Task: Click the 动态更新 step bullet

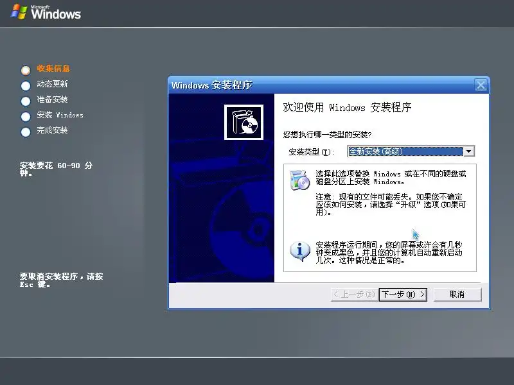Action: (26, 86)
